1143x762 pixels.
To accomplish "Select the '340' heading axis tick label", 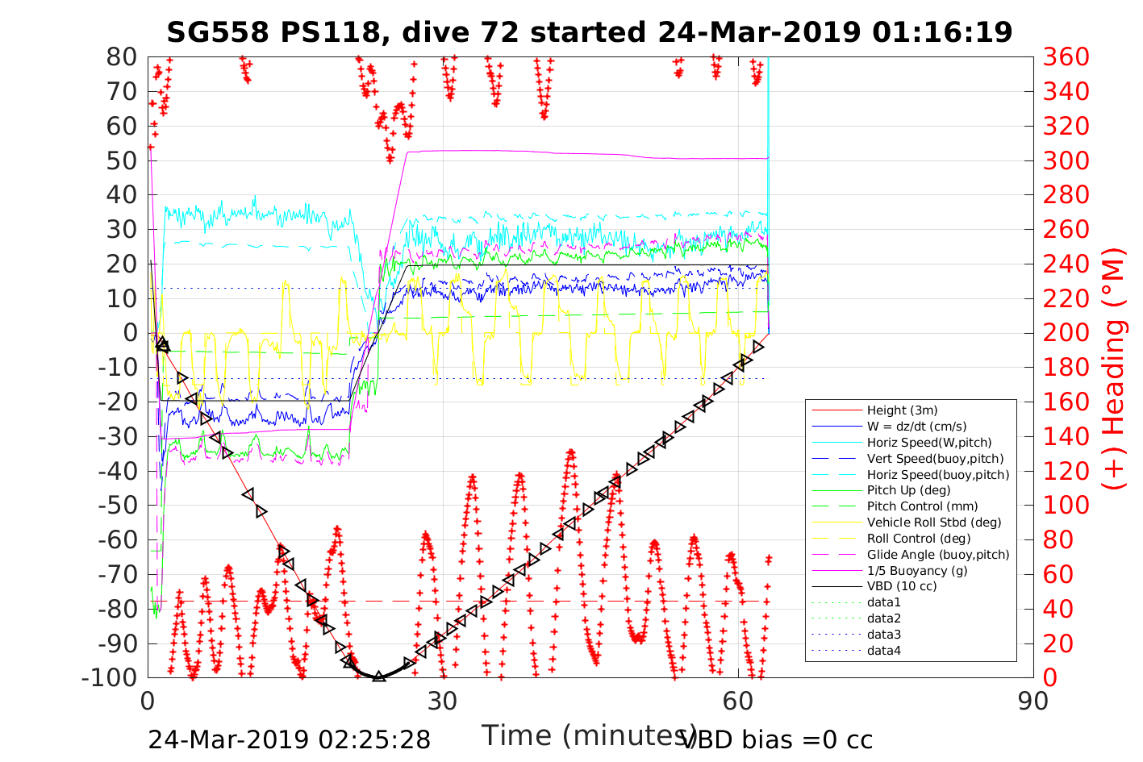I will point(1066,92).
